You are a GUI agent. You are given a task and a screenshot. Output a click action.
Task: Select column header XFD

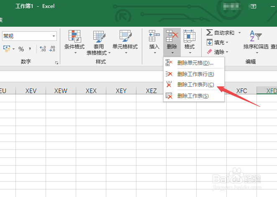coord(267,91)
